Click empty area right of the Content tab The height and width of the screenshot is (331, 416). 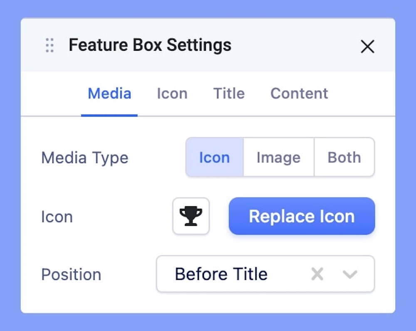pyautogui.click(x=362, y=94)
